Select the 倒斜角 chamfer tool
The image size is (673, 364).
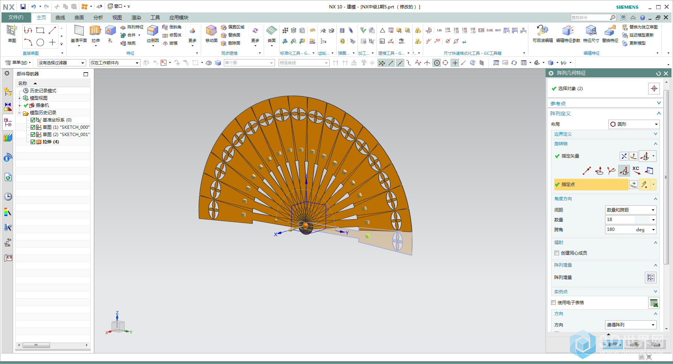click(172, 27)
